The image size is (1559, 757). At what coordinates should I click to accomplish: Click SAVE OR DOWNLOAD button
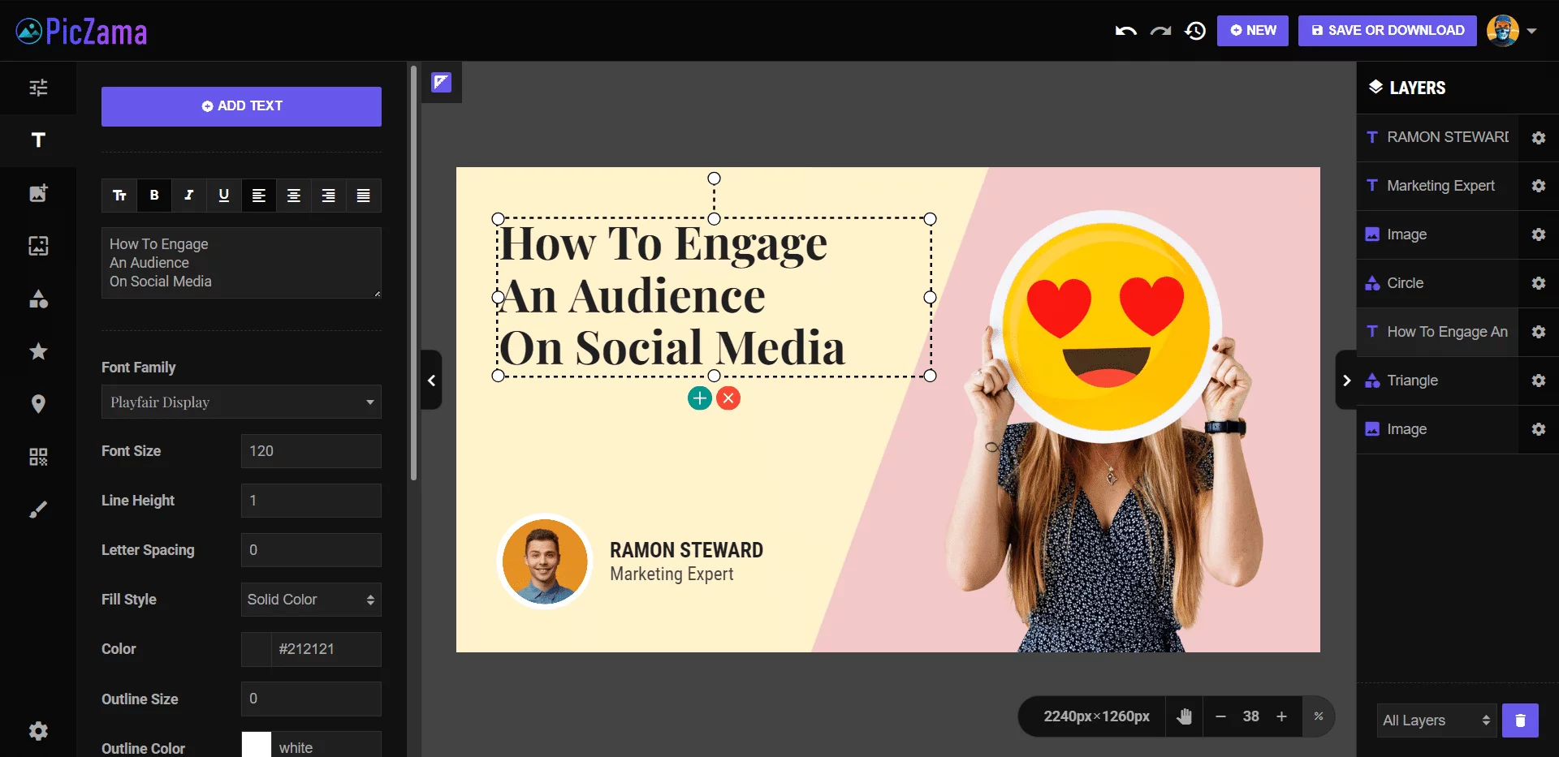[1387, 31]
